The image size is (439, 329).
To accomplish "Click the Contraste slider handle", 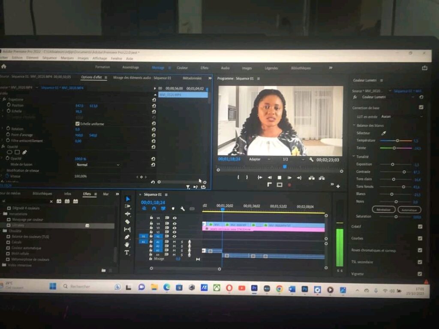I will [x=404, y=172].
